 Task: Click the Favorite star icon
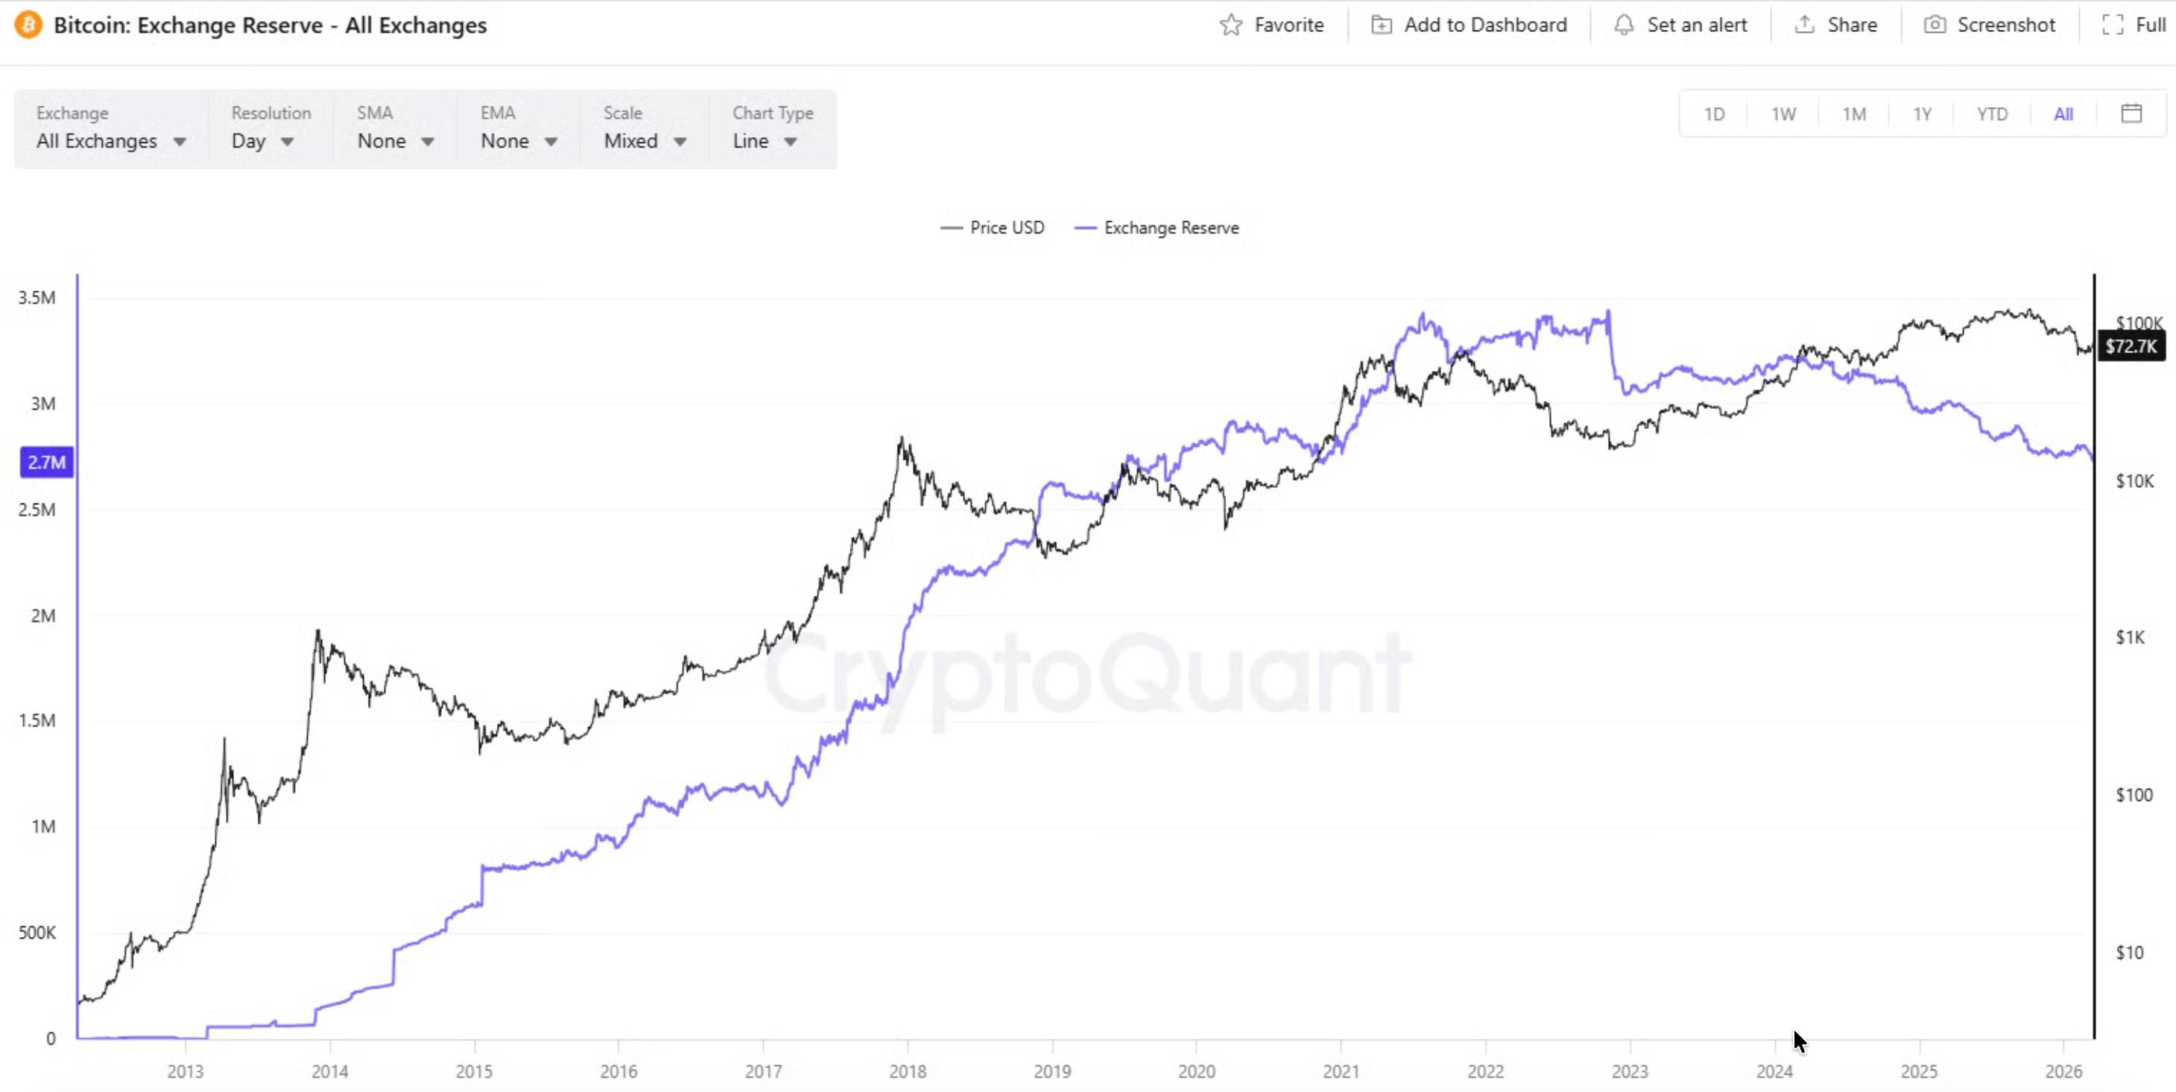1231,25
